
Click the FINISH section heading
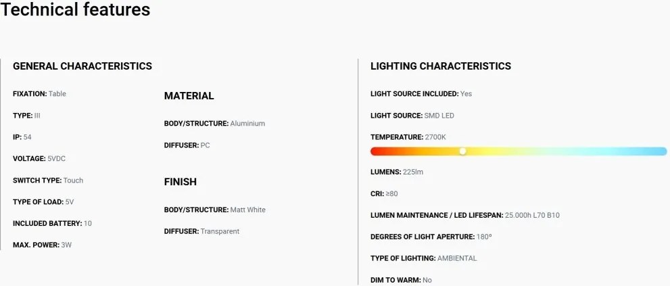pyautogui.click(x=181, y=182)
